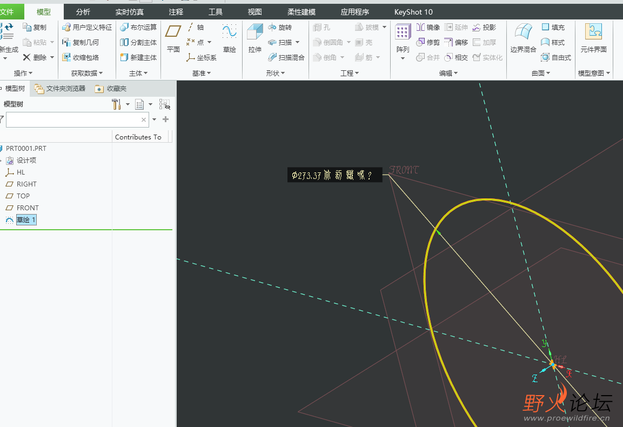Open the View (视图) tab

point(254,12)
